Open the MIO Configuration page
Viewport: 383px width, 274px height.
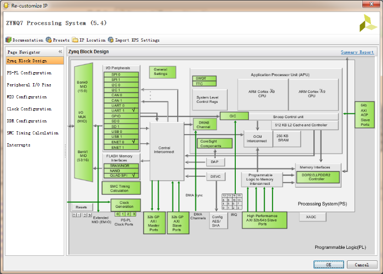[27, 97]
